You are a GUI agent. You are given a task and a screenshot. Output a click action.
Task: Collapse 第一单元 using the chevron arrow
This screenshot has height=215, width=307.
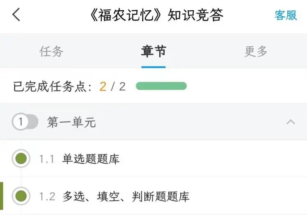(x=291, y=122)
